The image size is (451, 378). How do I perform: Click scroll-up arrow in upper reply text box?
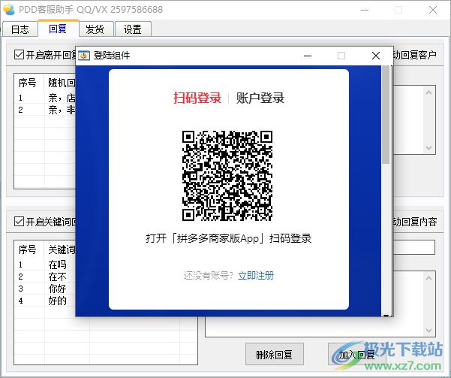point(428,92)
